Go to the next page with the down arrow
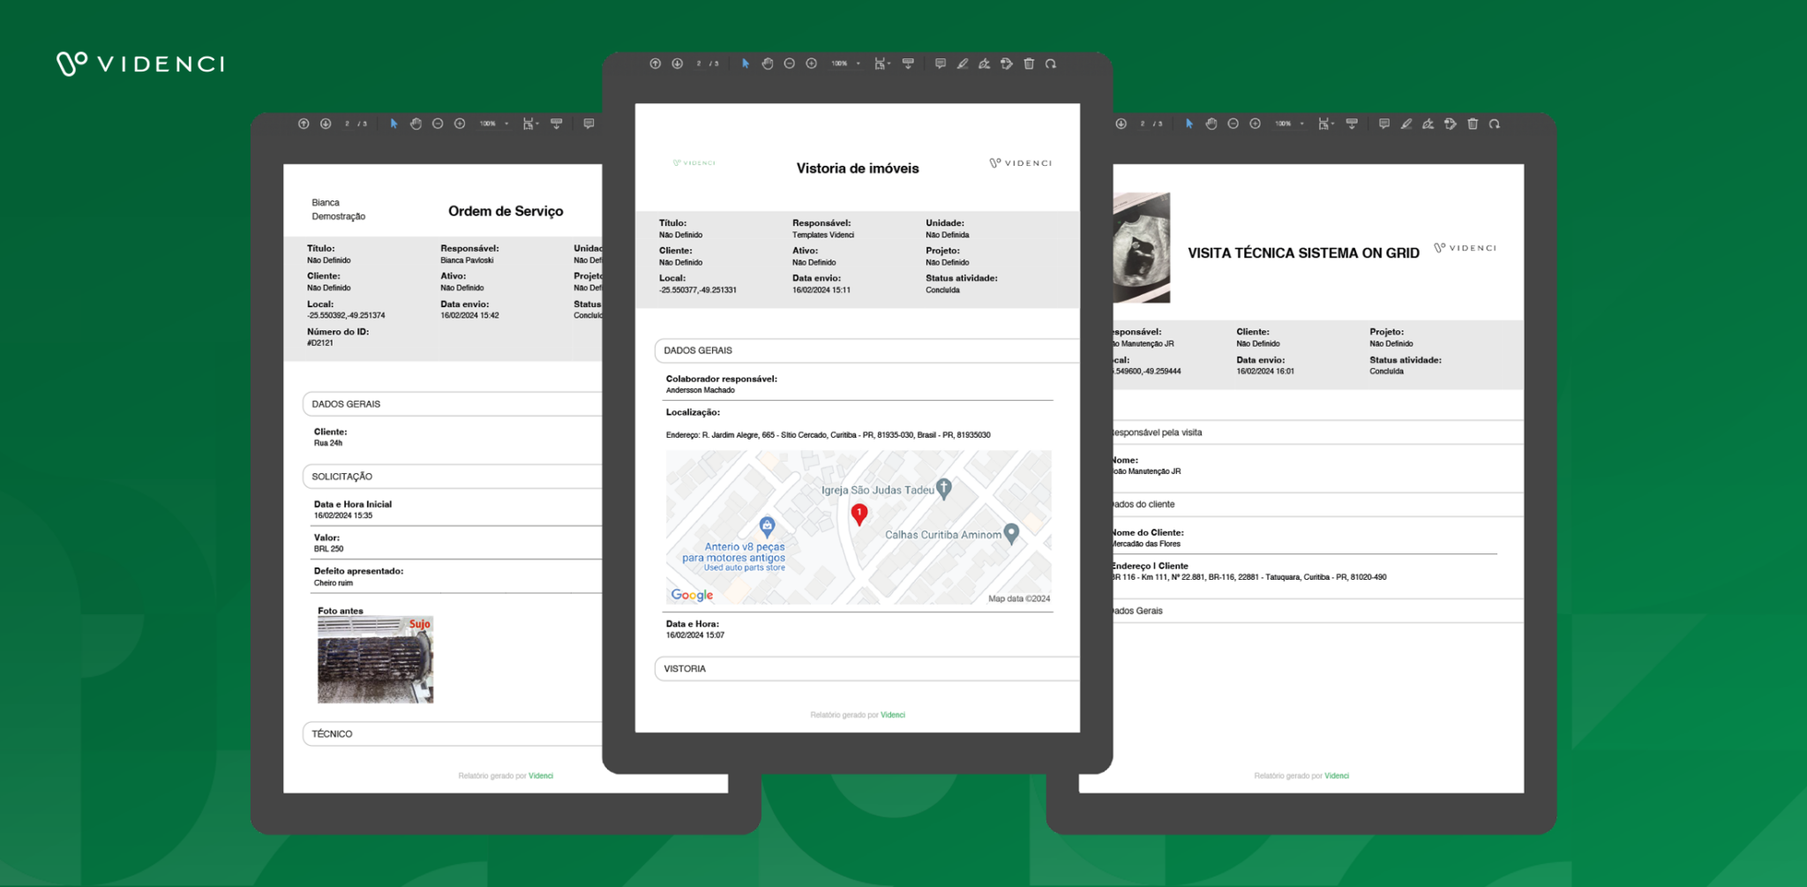This screenshot has height=887, width=1807. (x=677, y=64)
